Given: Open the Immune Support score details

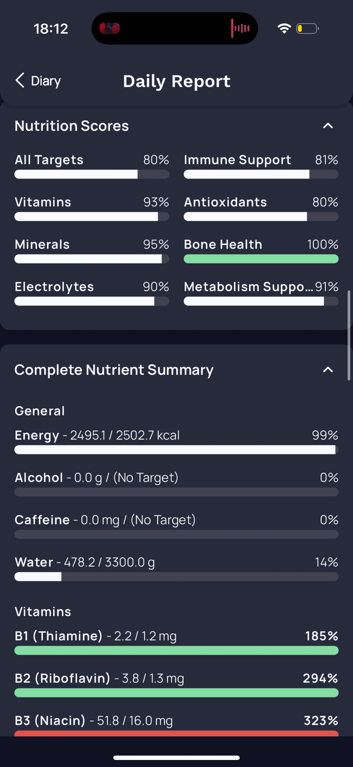Looking at the screenshot, I should [x=261, y=166].
